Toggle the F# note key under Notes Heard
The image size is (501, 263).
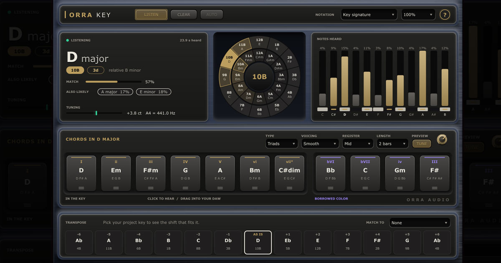click(x=389, y=109)
